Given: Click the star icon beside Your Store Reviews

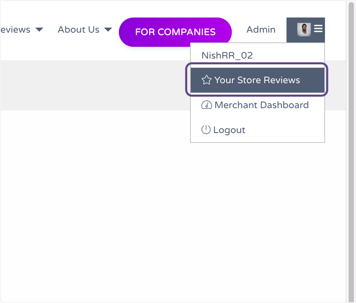Looking at the screenshot, I should pyautogui.click(x=206, y=80).
